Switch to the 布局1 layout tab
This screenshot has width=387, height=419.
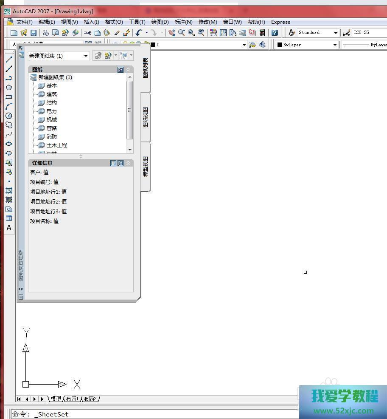click(x=72, y=399)
